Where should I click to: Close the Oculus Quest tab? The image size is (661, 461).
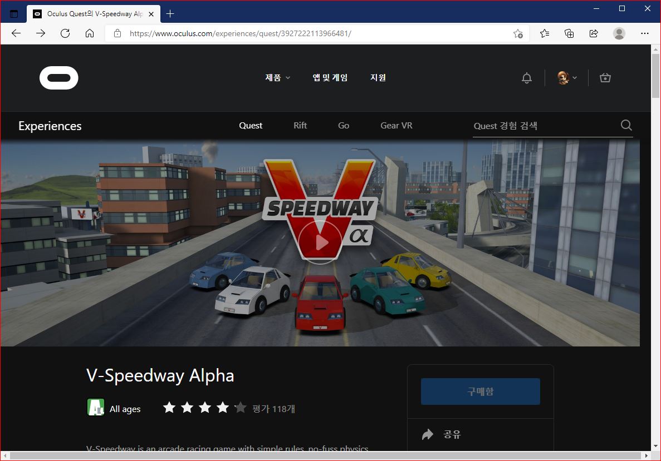coord(151,14)
